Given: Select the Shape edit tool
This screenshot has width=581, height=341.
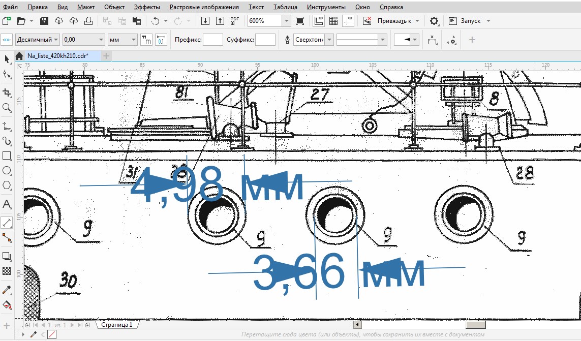Looking at the screenshot, I should 7,75.
